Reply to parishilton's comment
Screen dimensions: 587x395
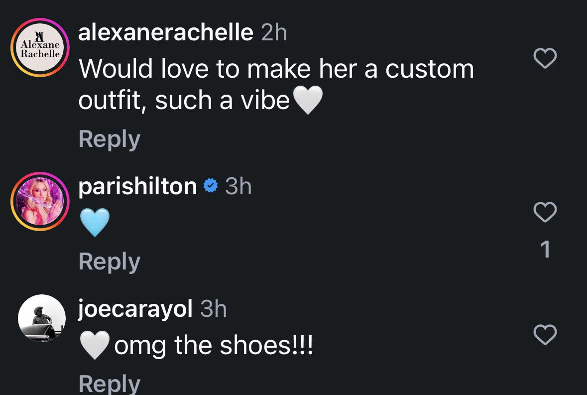pyautogui.click(x=110, y=262)
